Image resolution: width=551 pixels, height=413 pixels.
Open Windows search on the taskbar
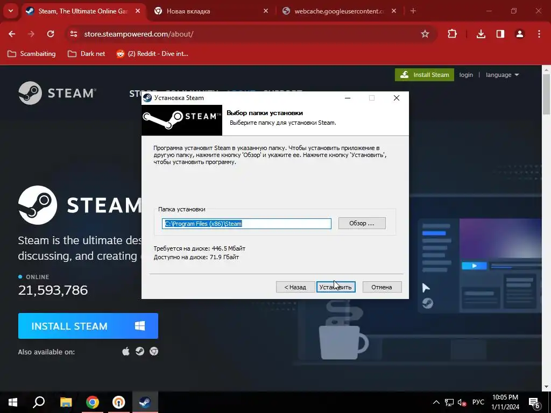(x=39, y=402)
